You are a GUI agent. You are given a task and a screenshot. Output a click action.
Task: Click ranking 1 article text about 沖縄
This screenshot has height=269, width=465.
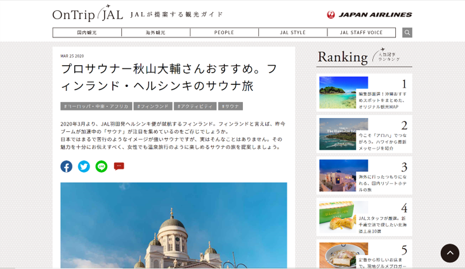click(383, 100)
